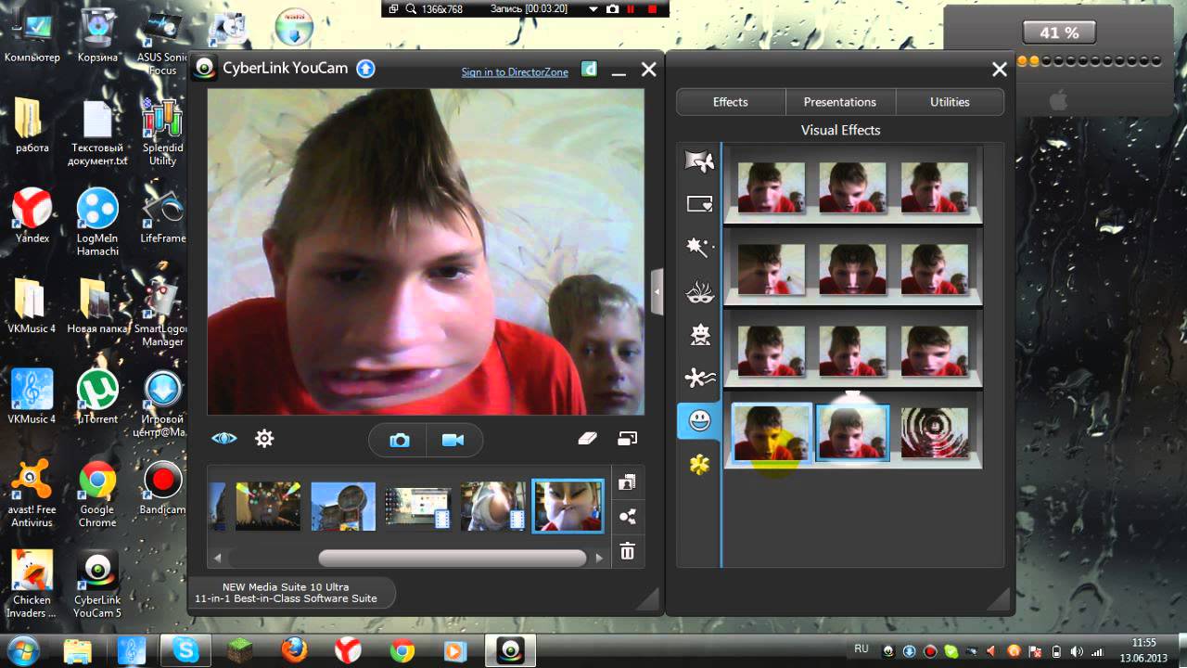
Task: Select the Компьютер desktop icon
Action: [32, 35]
